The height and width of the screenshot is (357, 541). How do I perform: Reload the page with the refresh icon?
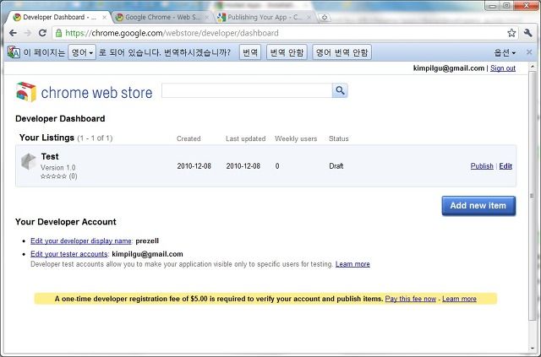click(42, 33)
